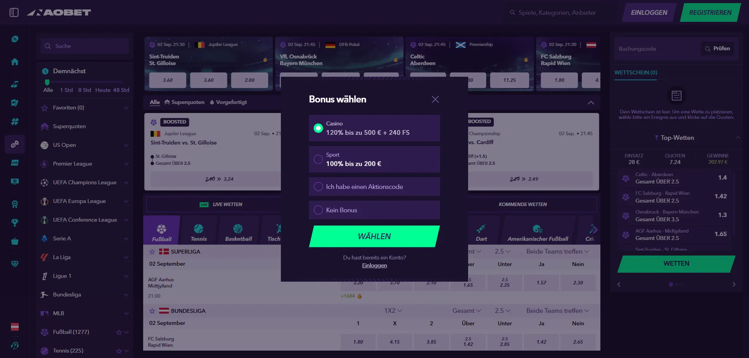Open the playing cards live casino icon
Screen dimensions: 749x358
tap(15, 103)
